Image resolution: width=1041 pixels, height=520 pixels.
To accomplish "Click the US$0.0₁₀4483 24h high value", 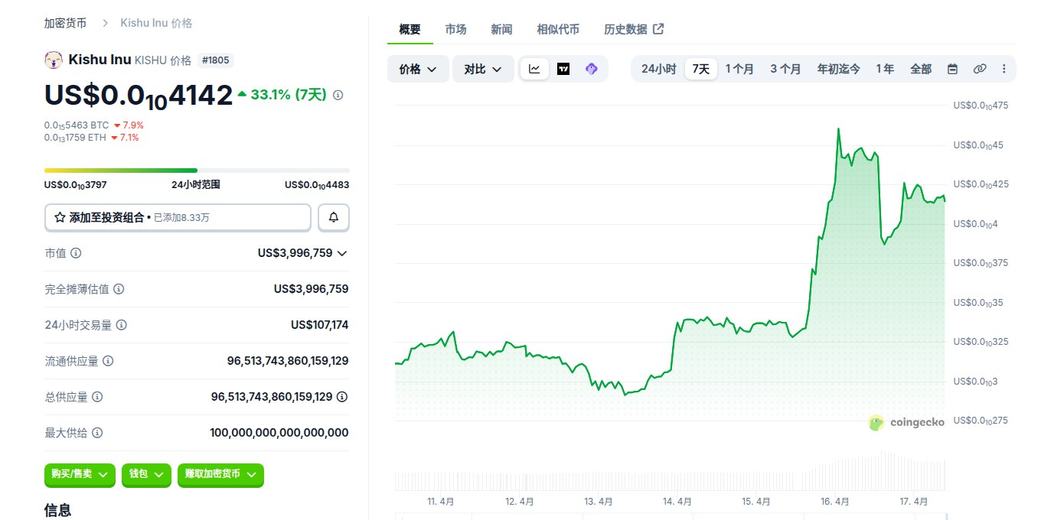I will [x=317, y=184].
